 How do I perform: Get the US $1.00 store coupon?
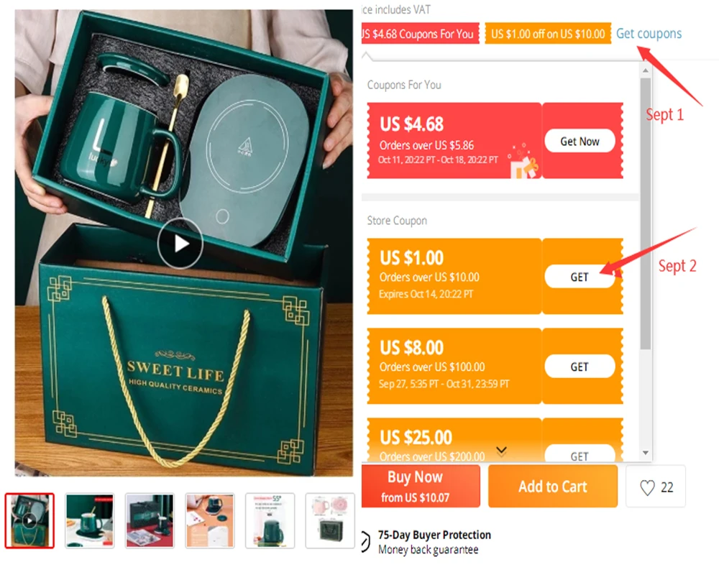coord(580,277)
